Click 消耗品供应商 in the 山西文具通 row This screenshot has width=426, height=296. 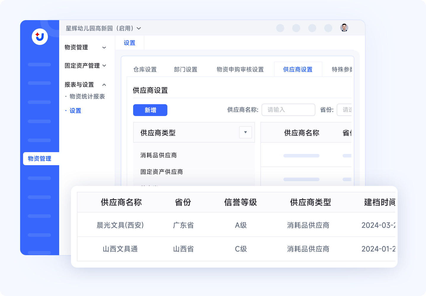[x=308, y=249]
